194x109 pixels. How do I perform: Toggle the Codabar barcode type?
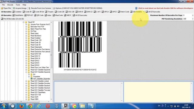pyautogui.click(x=17, y=12)
